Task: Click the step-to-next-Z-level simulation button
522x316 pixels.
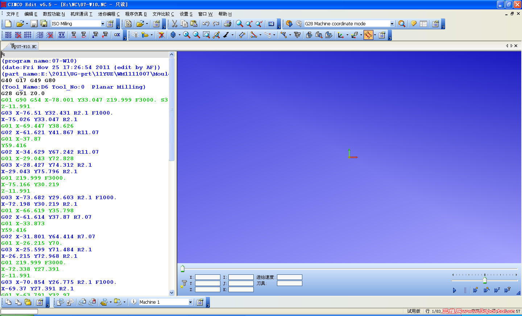Action: pyautogui.click(x=497, y=290)
